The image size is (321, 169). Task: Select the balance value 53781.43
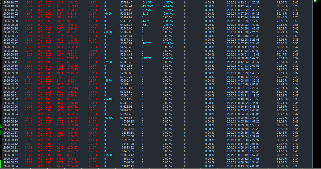126,2
